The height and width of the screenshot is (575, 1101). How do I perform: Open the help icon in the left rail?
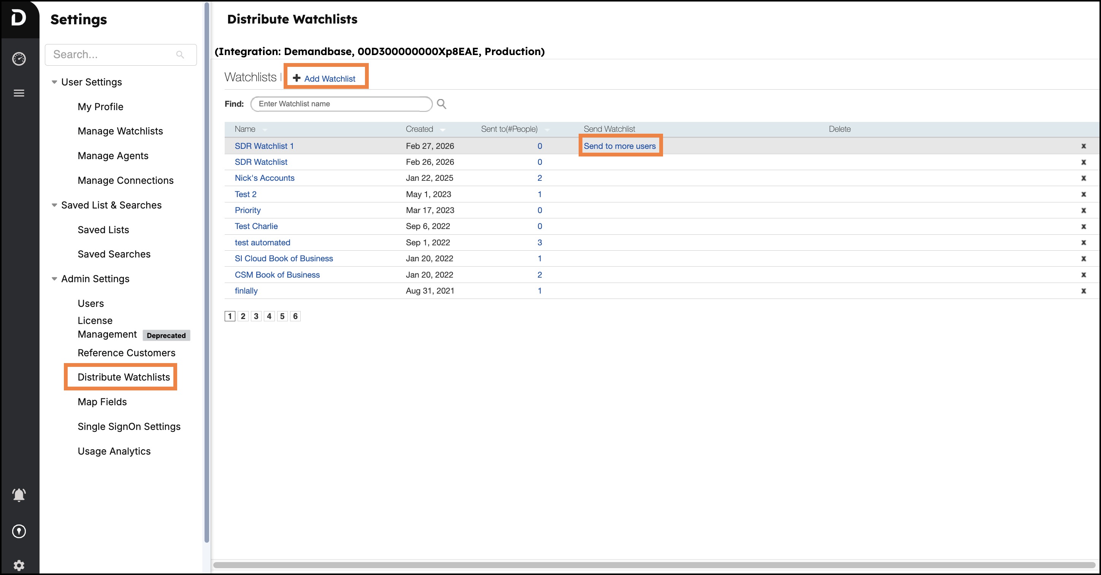click(19, 531)
